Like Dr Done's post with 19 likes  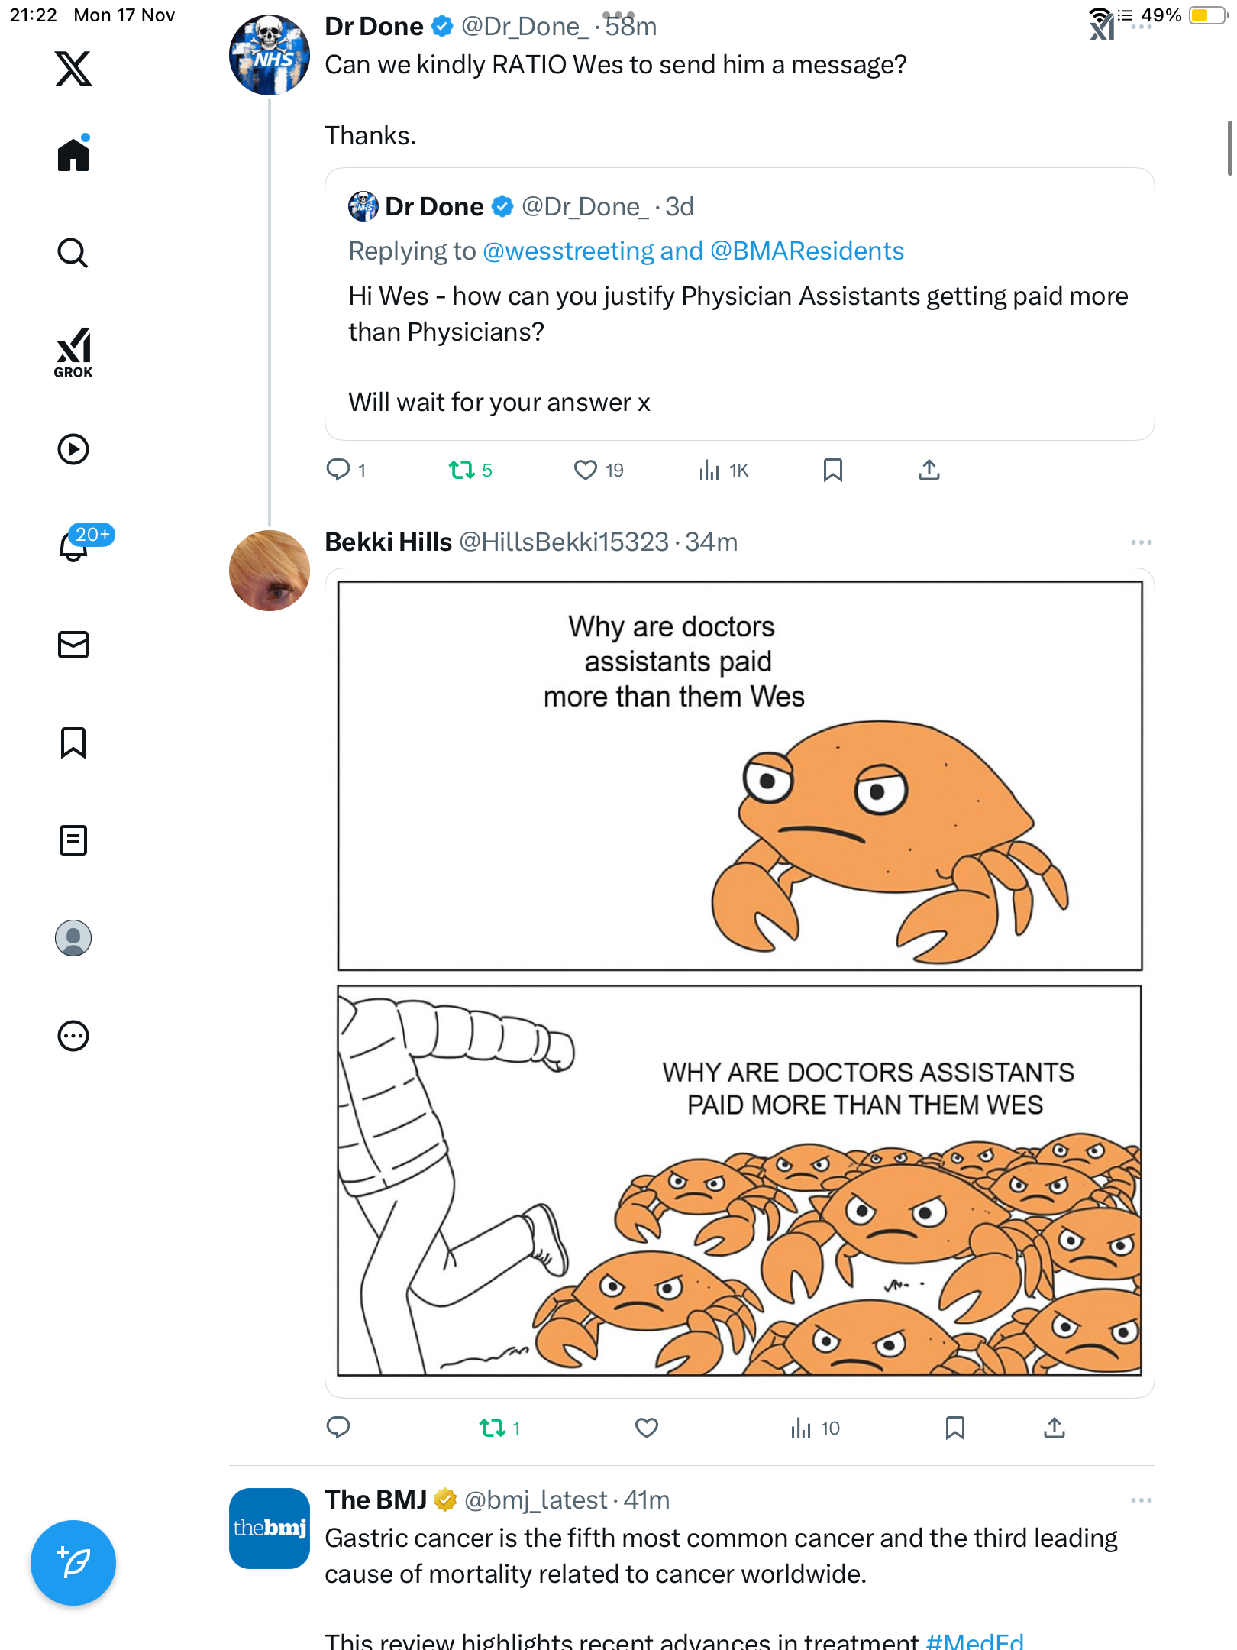click(586, 470)
